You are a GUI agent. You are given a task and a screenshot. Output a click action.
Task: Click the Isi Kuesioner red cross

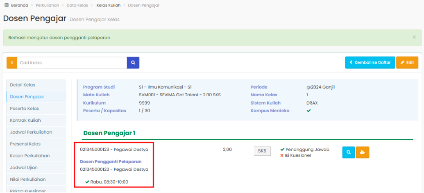[x=282, y=156]
